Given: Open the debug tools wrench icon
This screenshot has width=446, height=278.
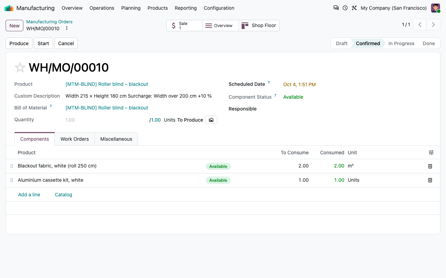Looking at the screenshot, I should 354,8.
